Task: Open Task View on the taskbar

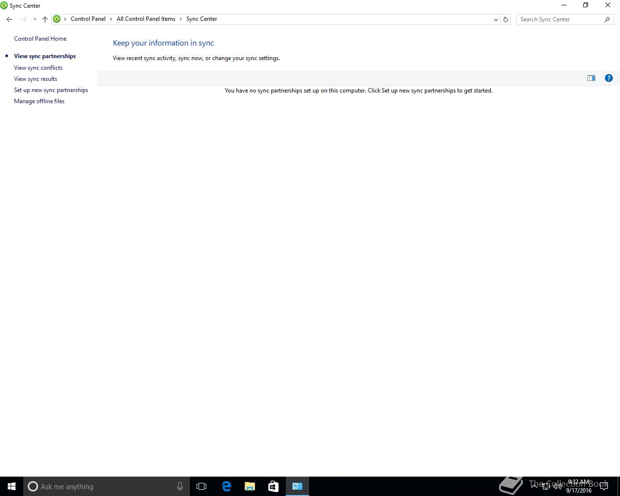Action: 201,486
